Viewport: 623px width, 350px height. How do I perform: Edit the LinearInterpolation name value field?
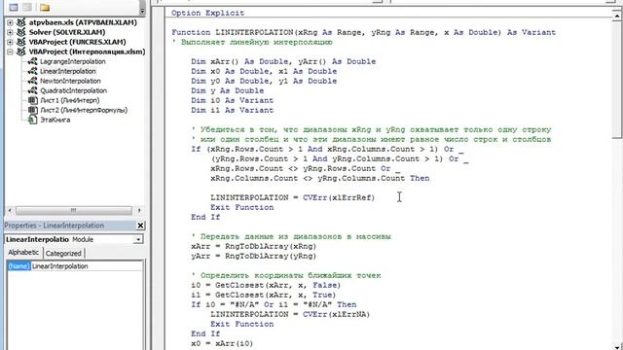[x=87, y=266]
